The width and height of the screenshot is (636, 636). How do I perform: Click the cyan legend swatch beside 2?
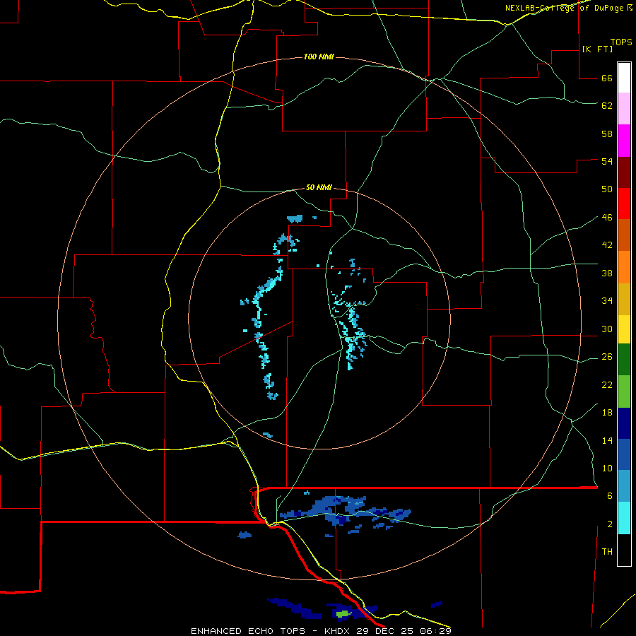click(x=624, y=518)
